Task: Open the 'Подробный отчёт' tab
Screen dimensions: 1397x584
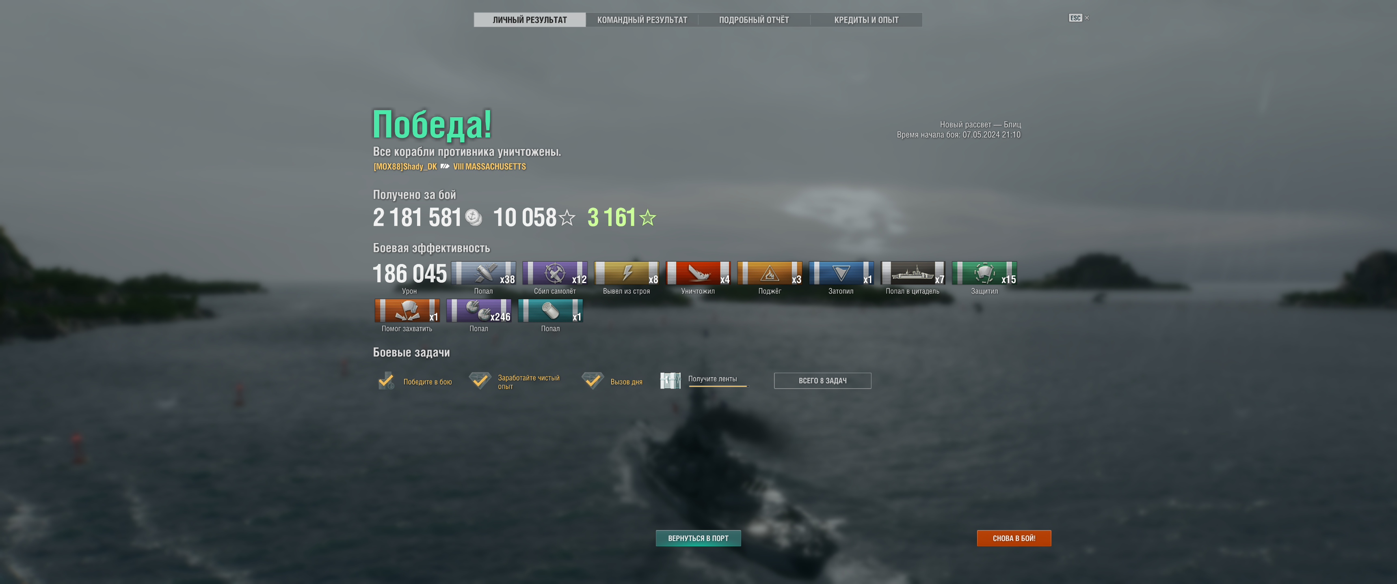Action: click(x=754, y=20)
